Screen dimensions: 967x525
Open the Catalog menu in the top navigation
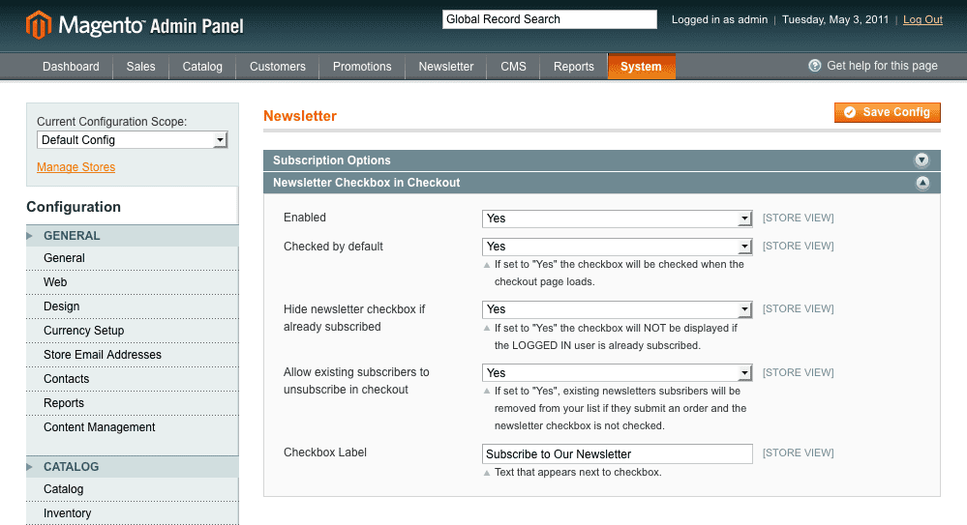pos(202,67)
